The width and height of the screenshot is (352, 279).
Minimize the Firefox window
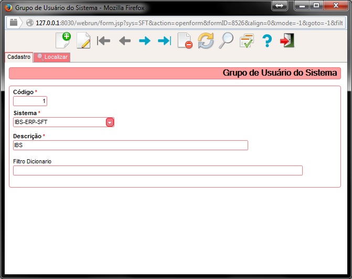pos(302,6)
